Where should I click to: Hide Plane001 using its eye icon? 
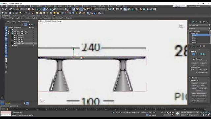(x=10, y=46)
